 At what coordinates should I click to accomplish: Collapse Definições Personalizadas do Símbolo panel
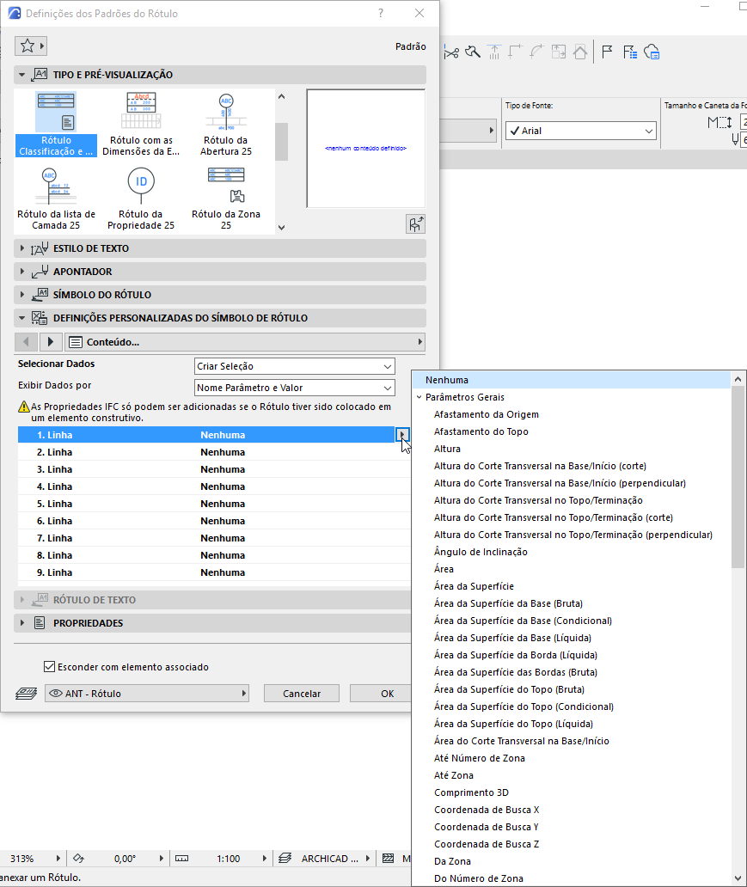coord(22,318)
